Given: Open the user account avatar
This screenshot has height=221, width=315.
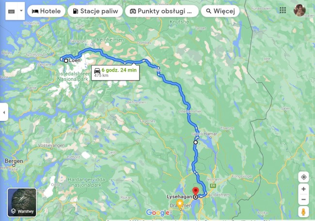Looking at the screenshot, I should (x=299, y=10).
